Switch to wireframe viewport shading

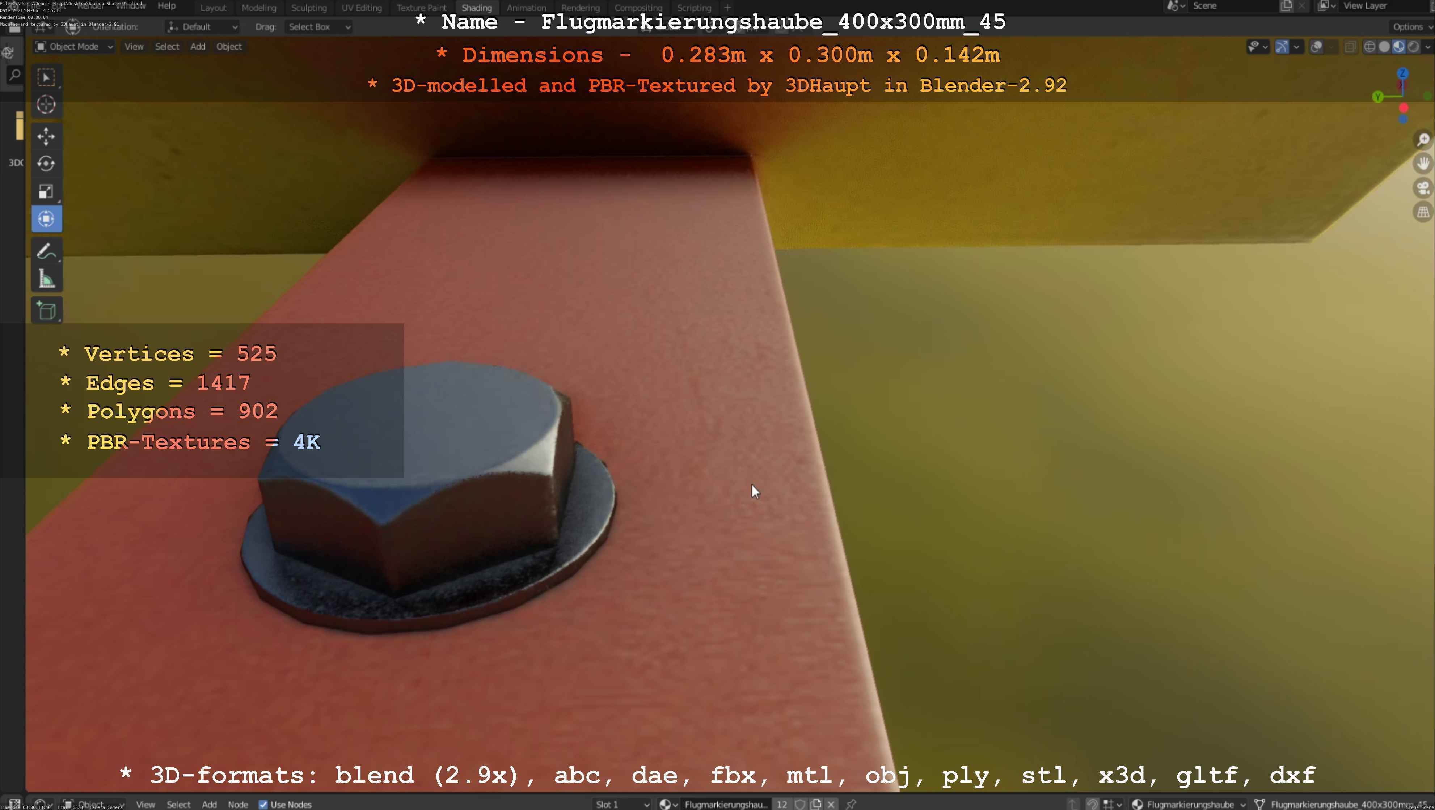[x=1370, y=47]
